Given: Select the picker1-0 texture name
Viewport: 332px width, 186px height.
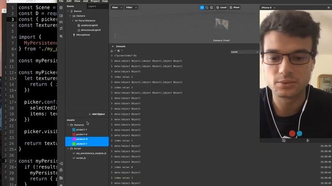Looking at the screenshot, I should pyautogui.click(x=81, y=134).
